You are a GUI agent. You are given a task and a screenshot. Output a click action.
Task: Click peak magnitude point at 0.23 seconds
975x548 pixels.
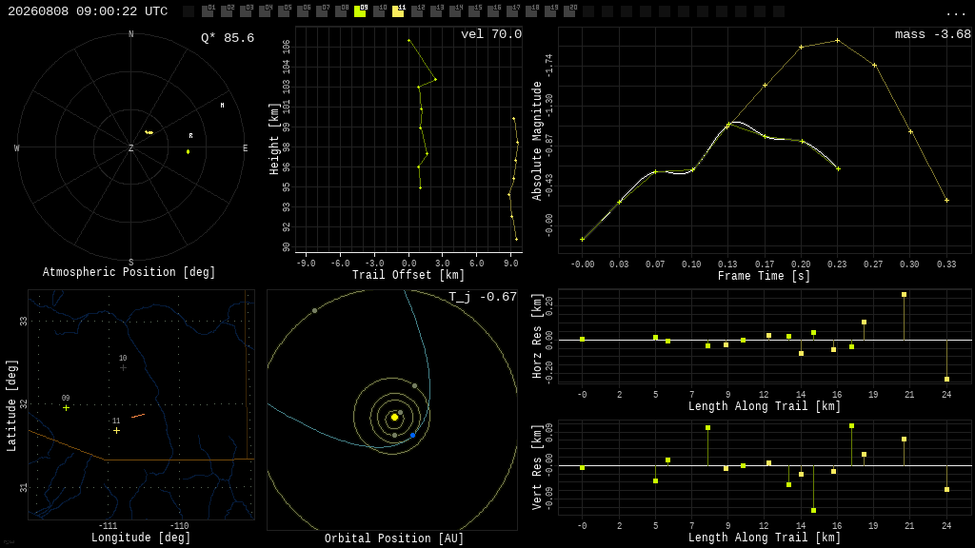(x=838, y=40)
